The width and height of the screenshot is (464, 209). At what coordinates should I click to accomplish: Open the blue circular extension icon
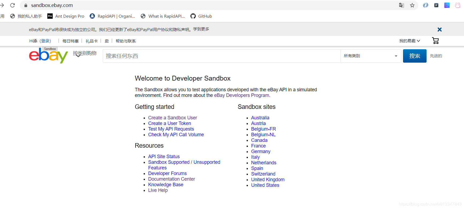(425, 5)
